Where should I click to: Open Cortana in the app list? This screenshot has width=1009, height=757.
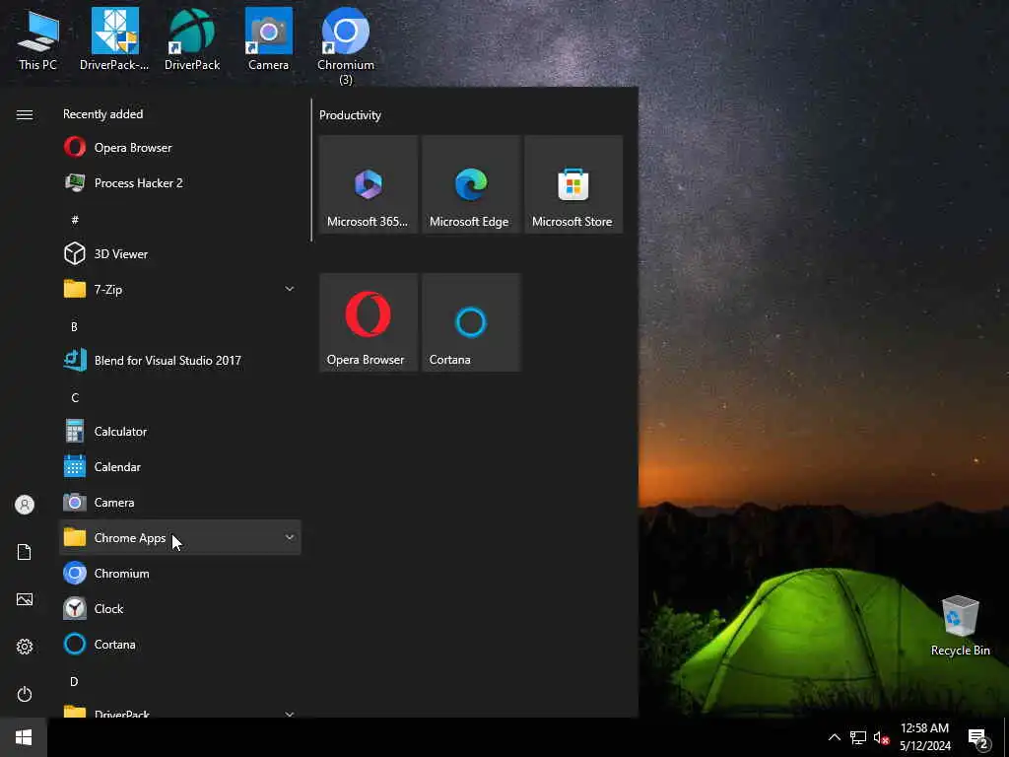pos(180,645)
